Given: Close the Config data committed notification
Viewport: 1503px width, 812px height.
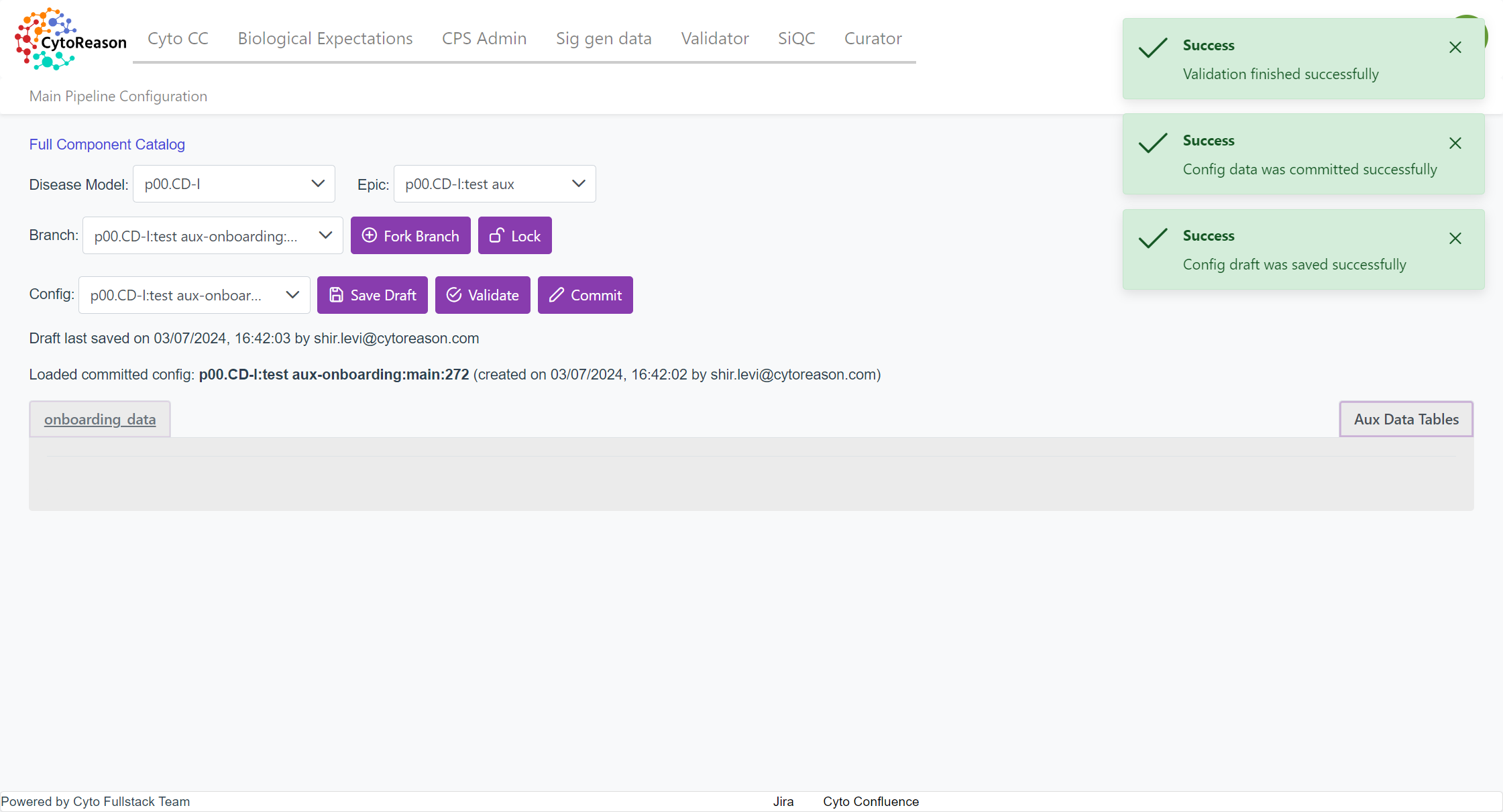Looking at the screenshot, I should (1455, 143).
